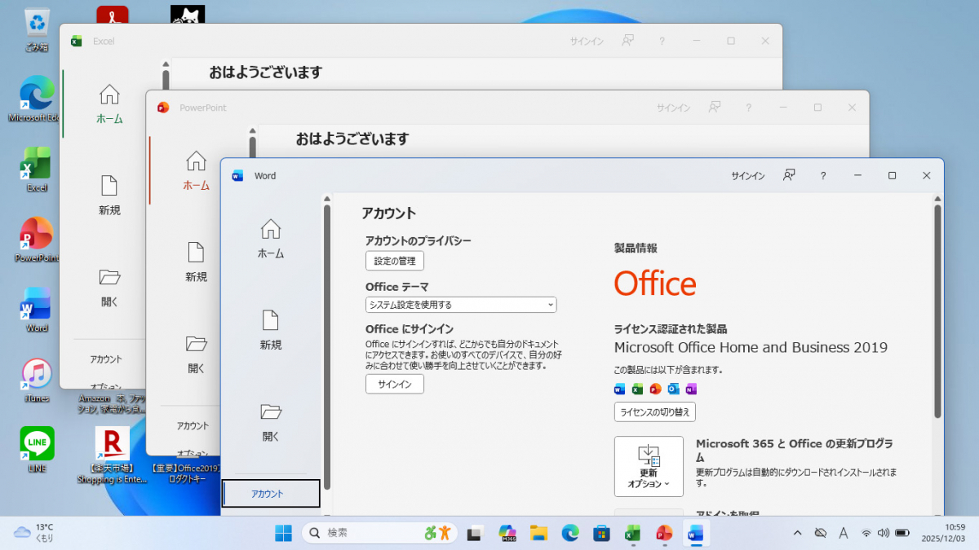Select 開く in PowerPoint sidebar

[x=196, y=353]
